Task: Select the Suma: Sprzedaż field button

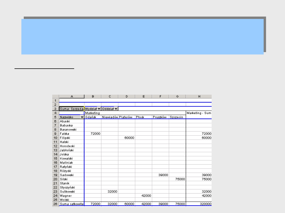Action: tap(72, 109)
